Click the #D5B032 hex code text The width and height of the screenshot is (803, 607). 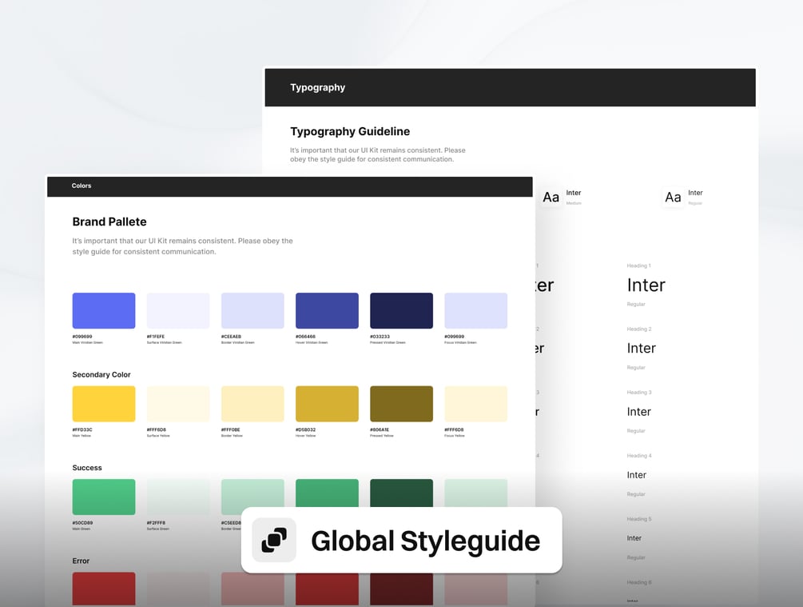click(x=306, y=430)
